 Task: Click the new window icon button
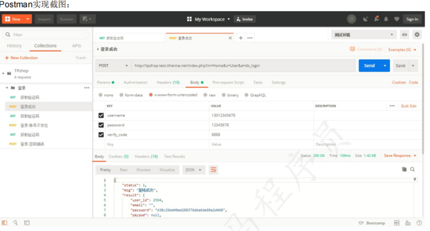88,19
